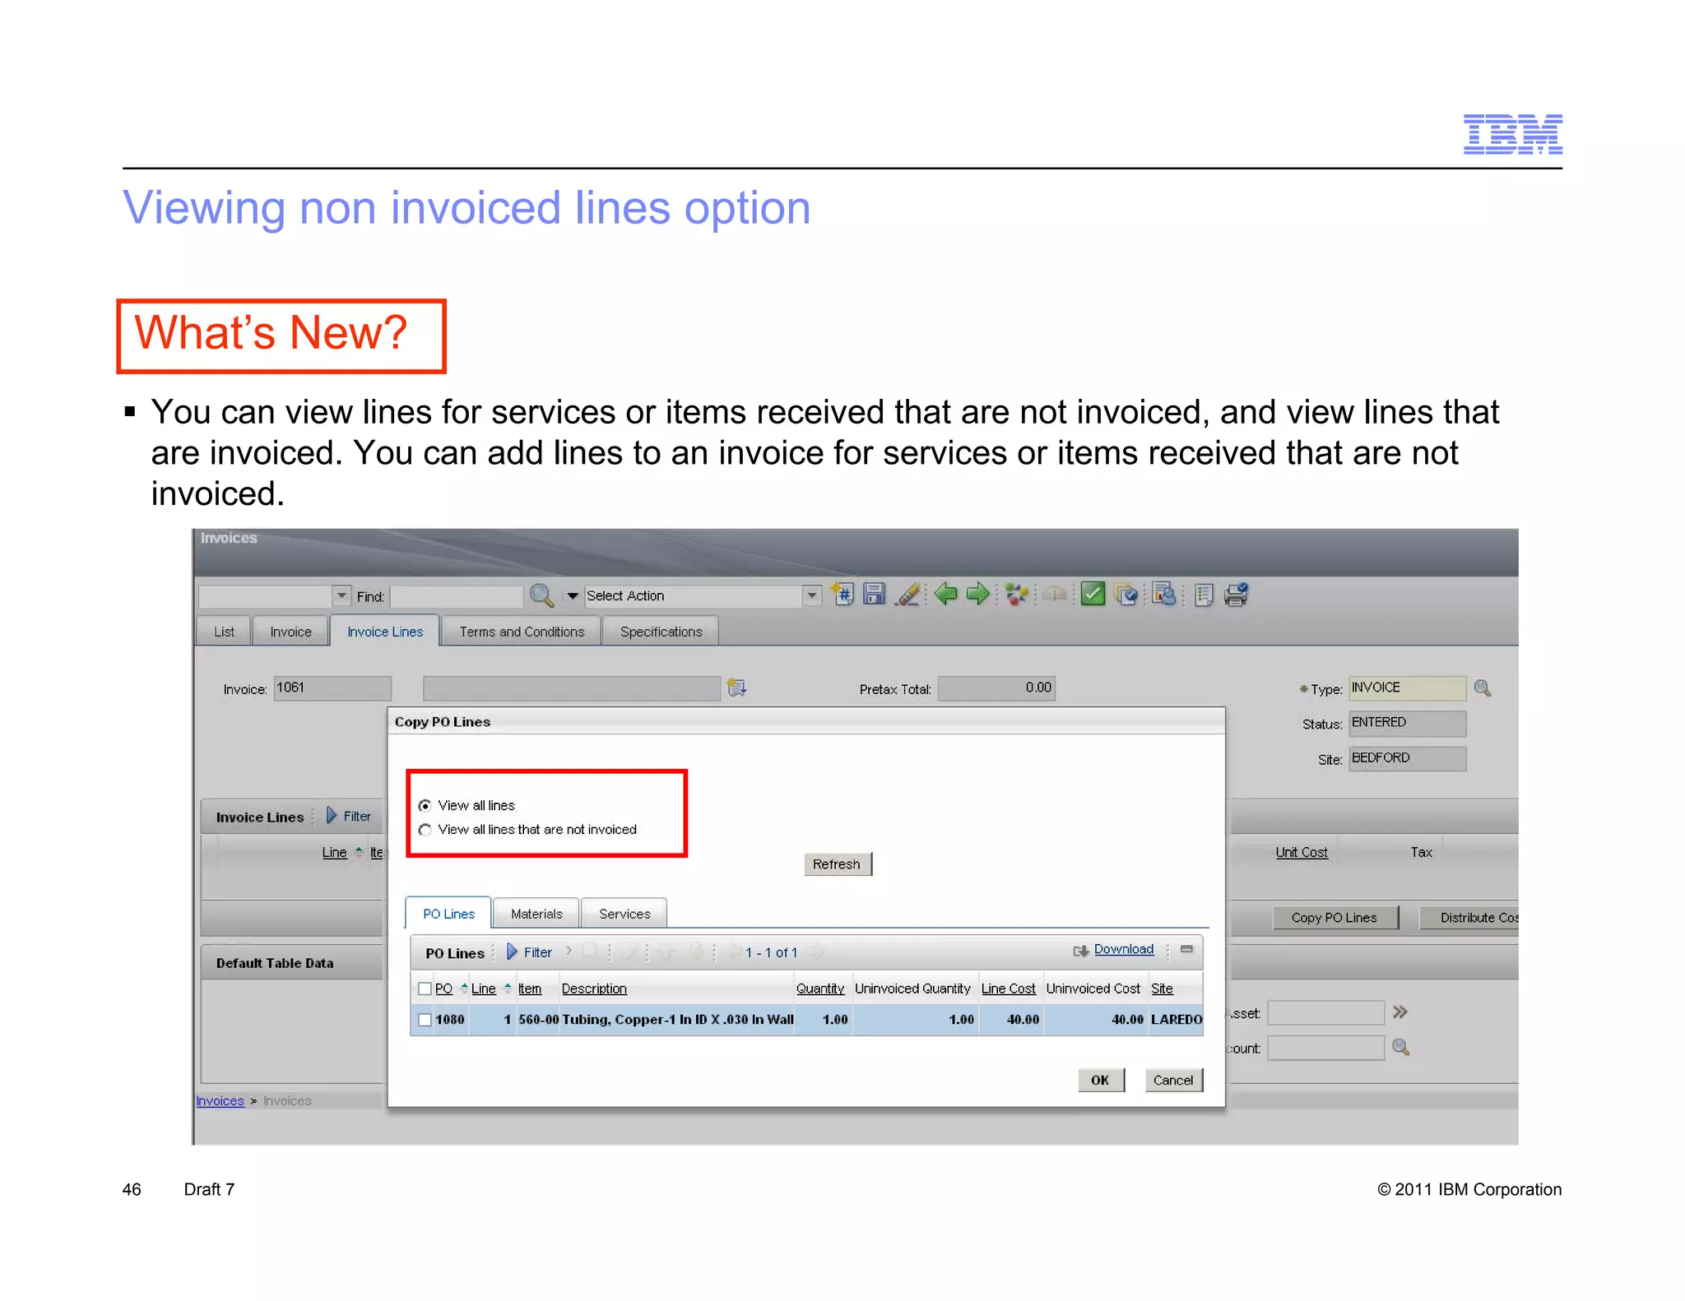Switch to the Materials tab in dialog
This screenshot has height=1301, width=1685.
click(536, 914)
